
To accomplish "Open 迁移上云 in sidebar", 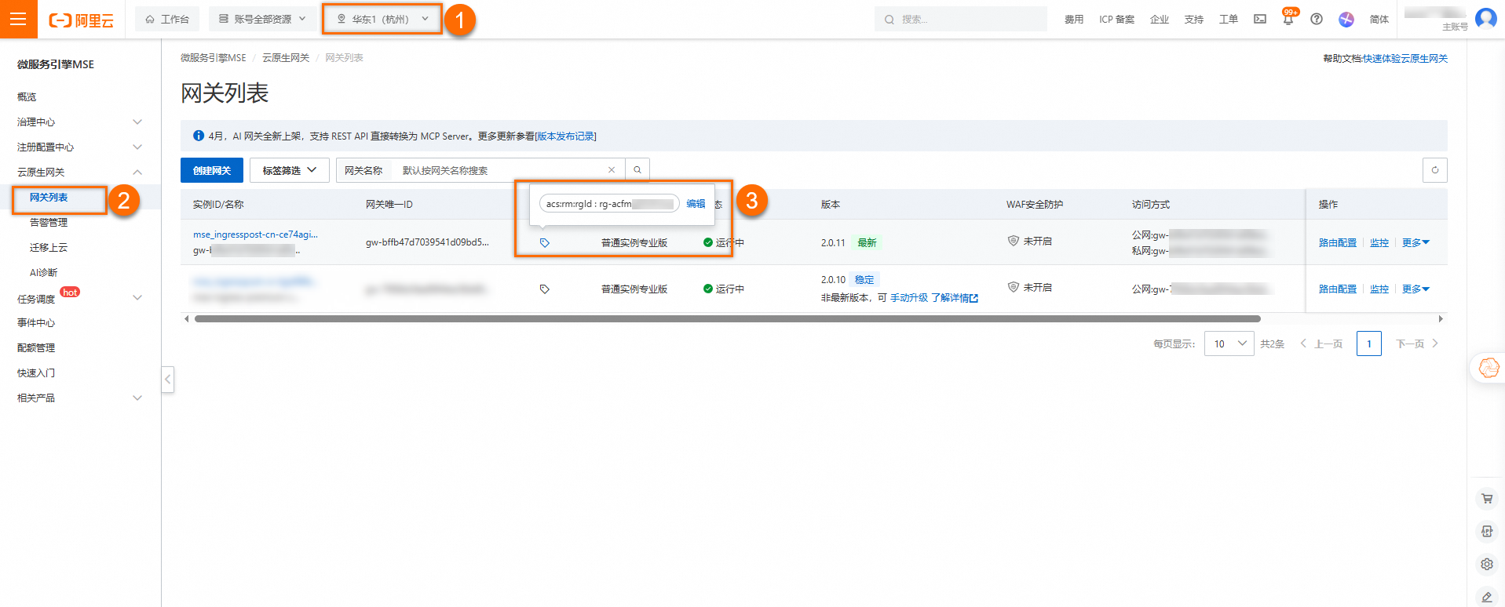I will click(x=49, y=247).
